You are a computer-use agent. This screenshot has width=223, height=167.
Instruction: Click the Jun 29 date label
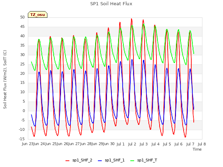(x=98, y=144)
